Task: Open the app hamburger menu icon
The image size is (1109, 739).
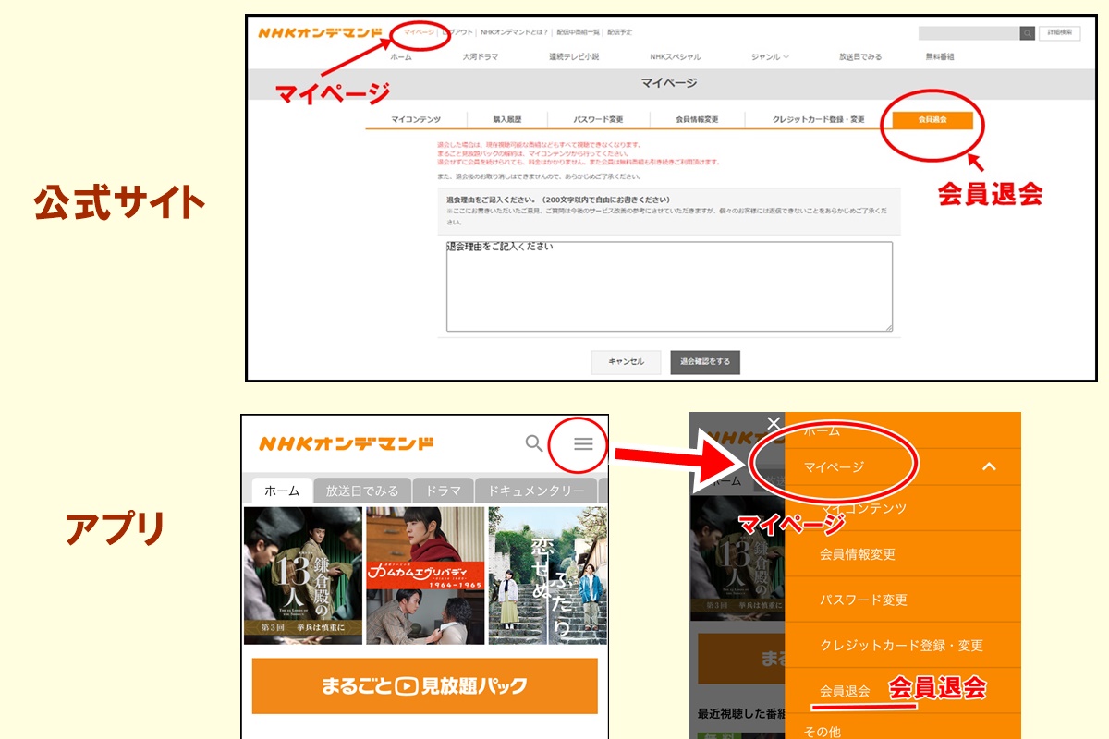Action: tap(583, 443)
